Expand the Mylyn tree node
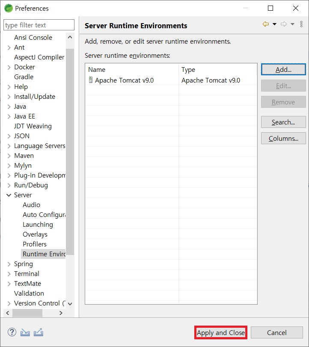 (9, 166)
